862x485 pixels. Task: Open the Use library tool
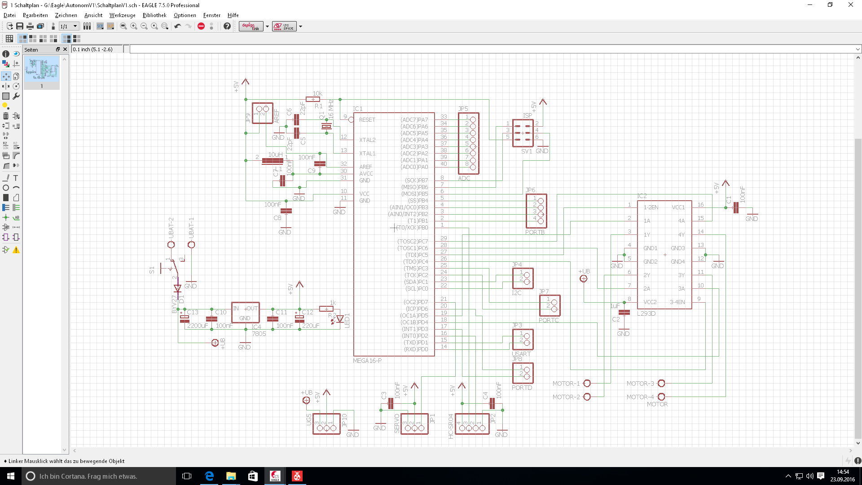[87, 26]
